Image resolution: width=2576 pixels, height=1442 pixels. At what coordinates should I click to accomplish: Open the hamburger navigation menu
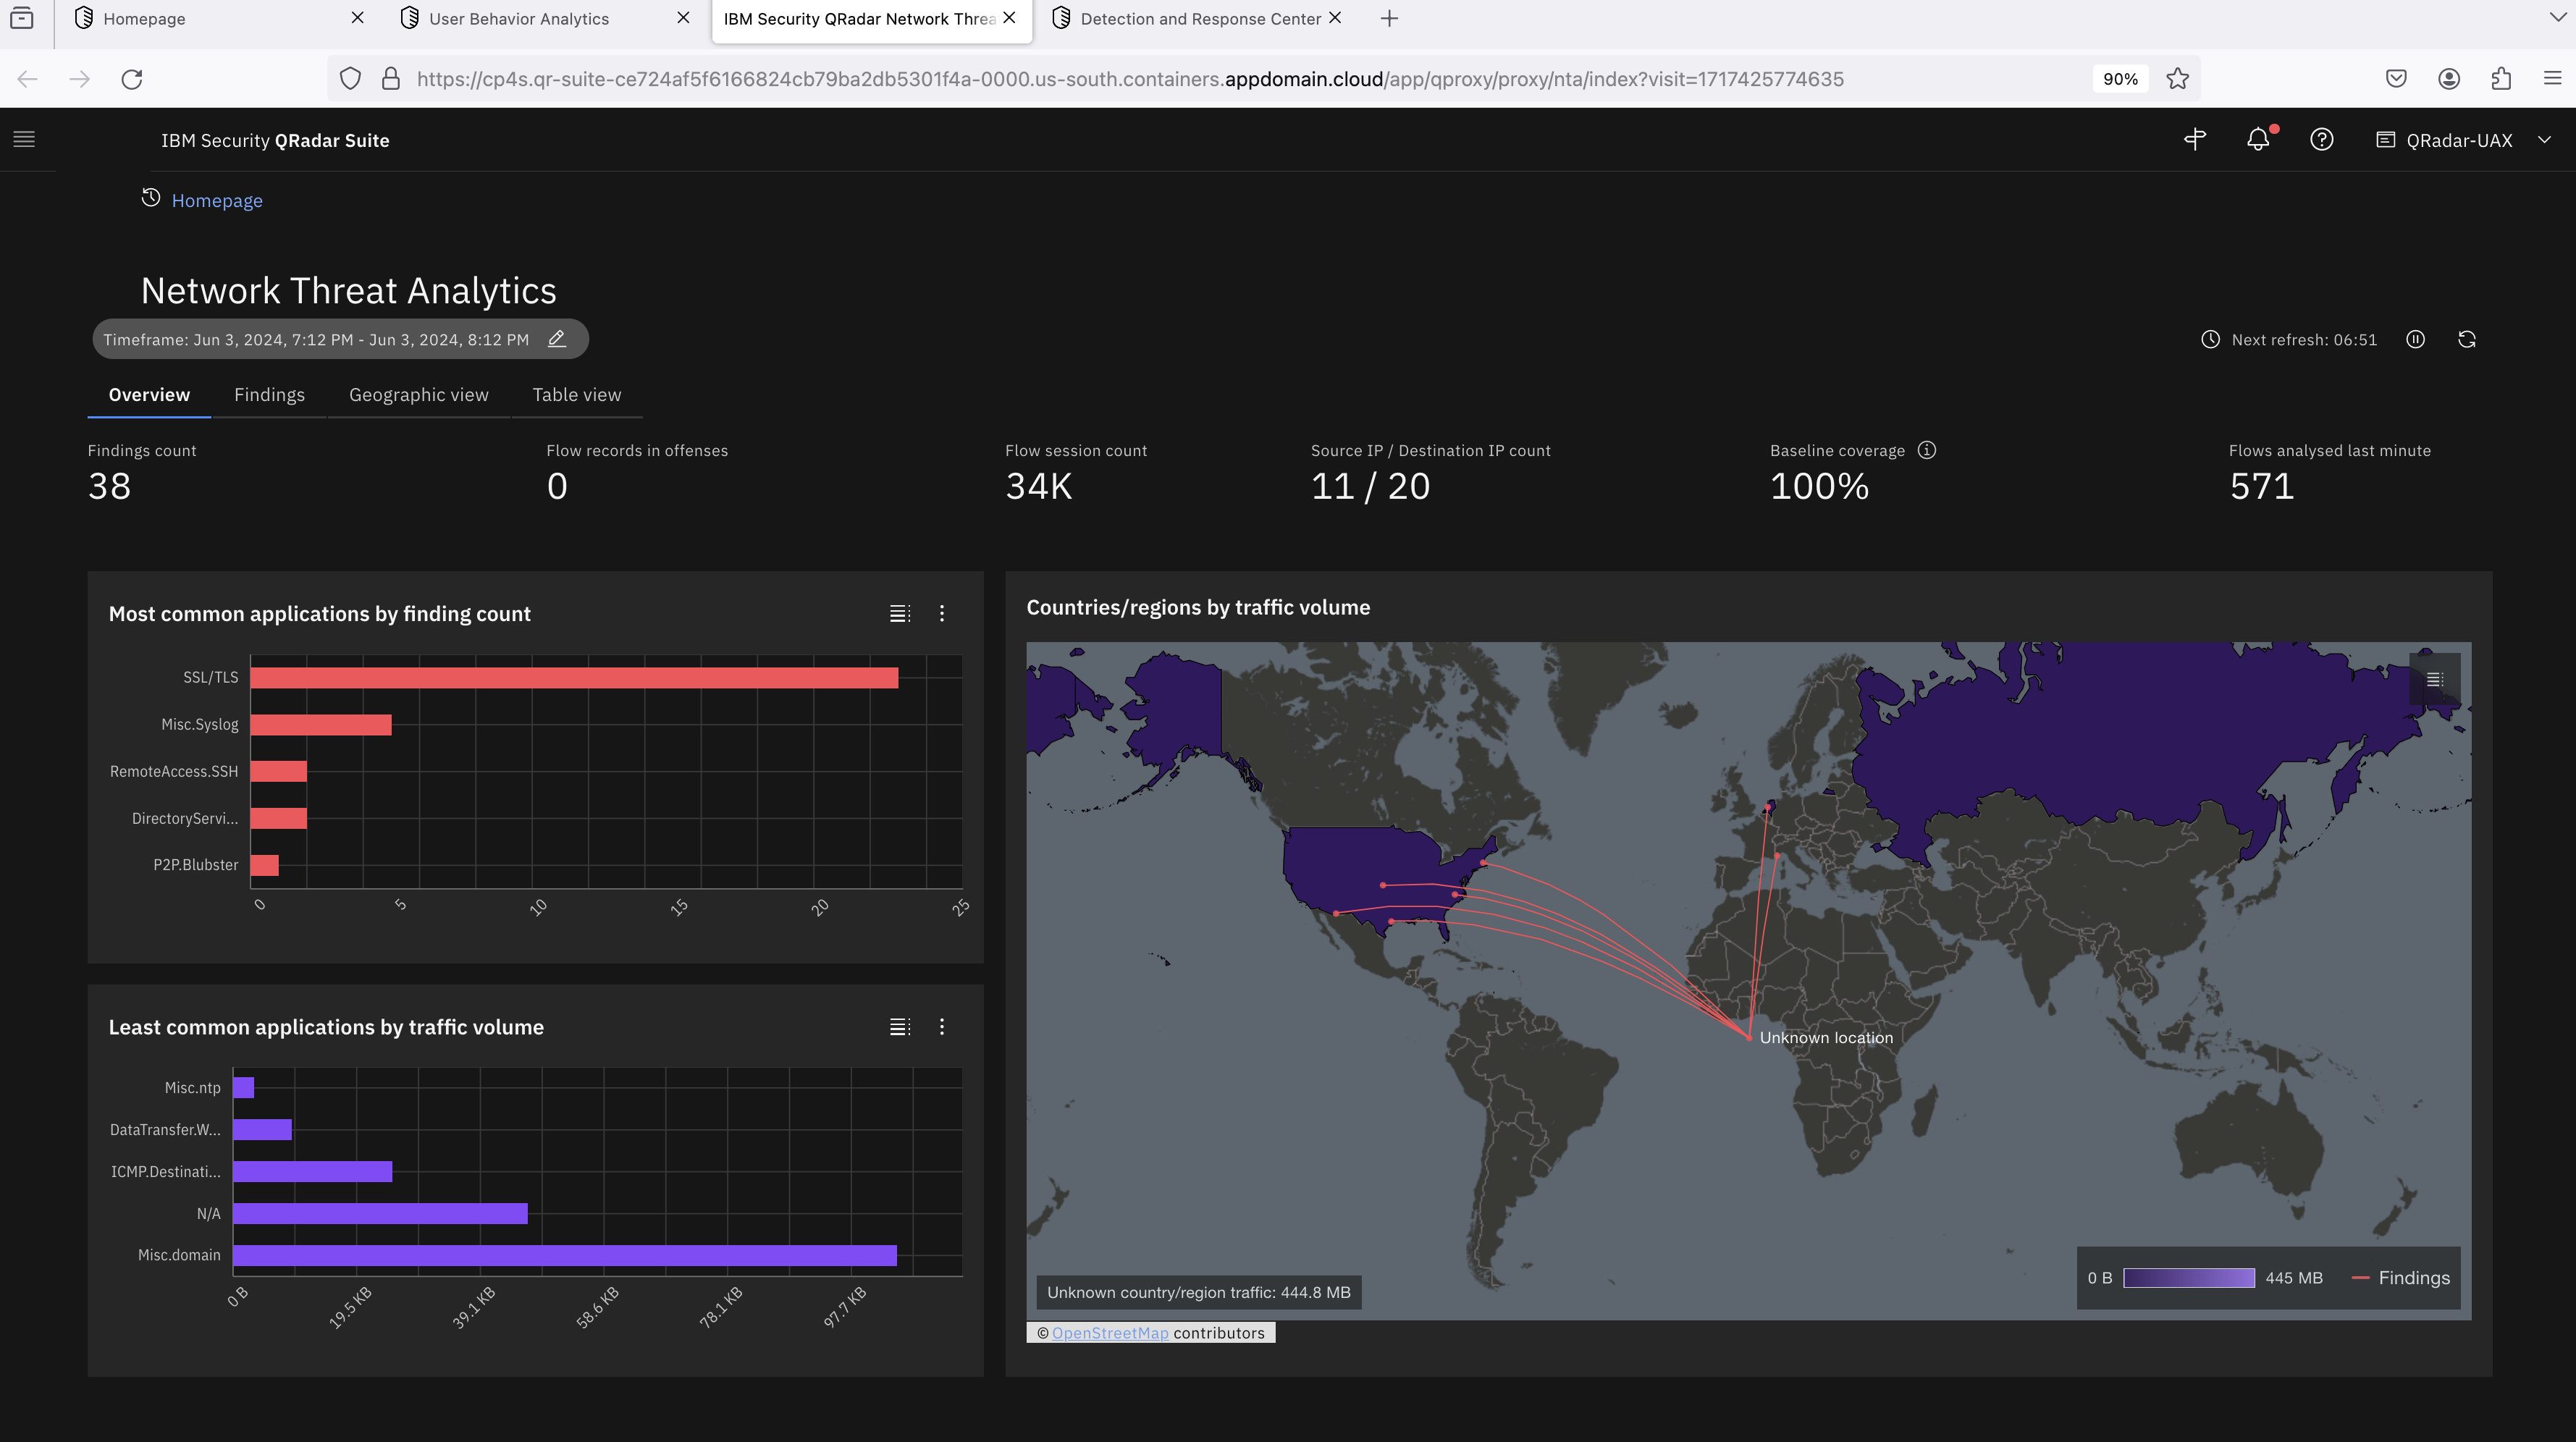pos(24,139)
